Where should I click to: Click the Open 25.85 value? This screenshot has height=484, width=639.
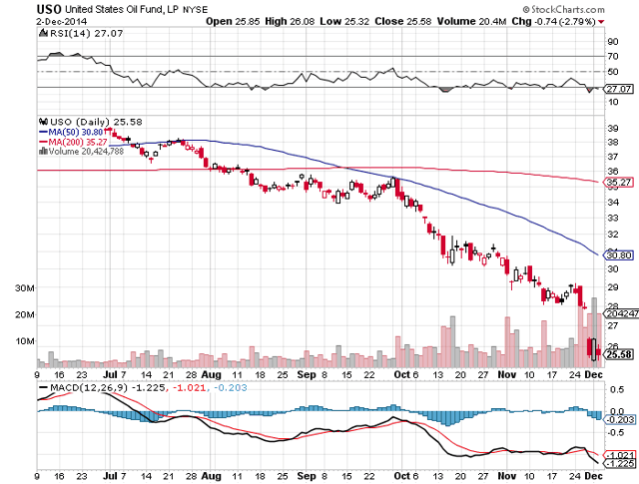pyautogui.click(x=233, y=22)
